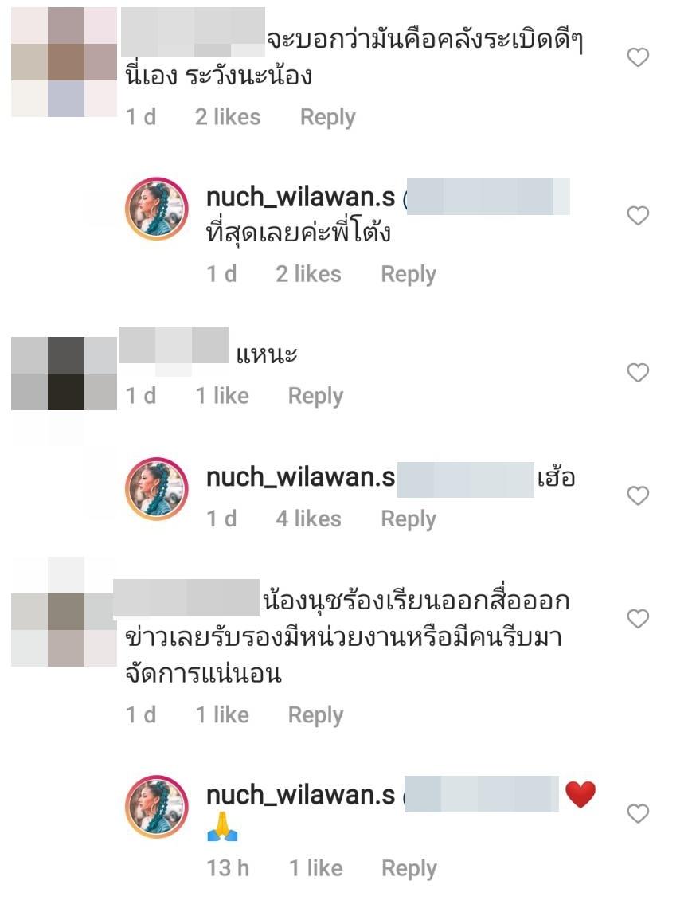Image resolution: width=692 pixels, height=908 pixels.
Task: Like the top comment about คลังระเบิด
Action: [x=638, y=57]
